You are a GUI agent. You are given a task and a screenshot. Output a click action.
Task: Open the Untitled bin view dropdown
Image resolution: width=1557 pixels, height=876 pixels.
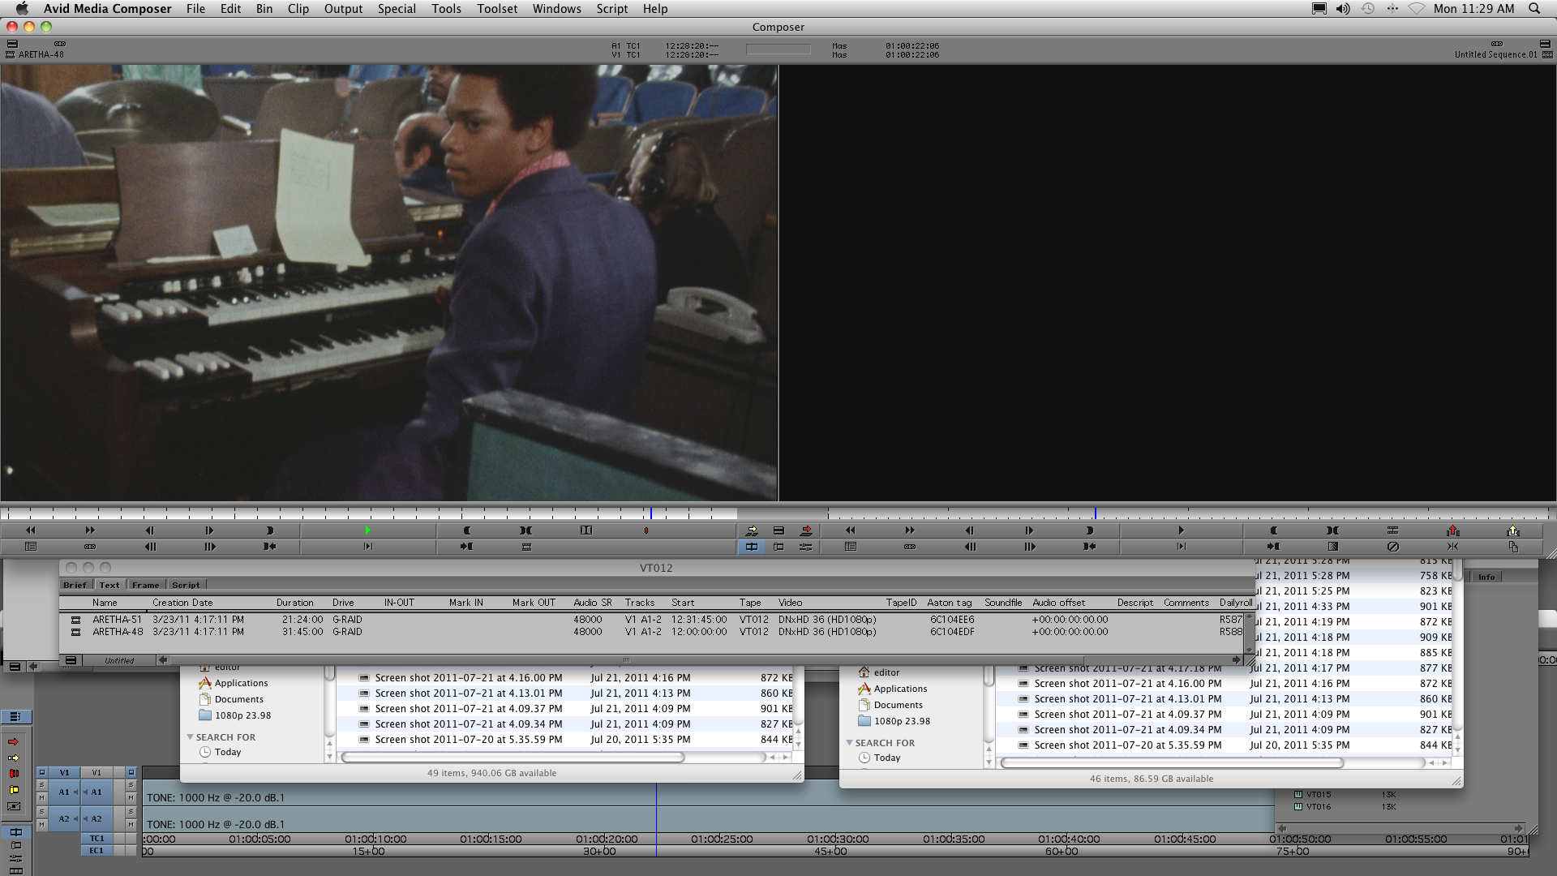pos(119,660)
